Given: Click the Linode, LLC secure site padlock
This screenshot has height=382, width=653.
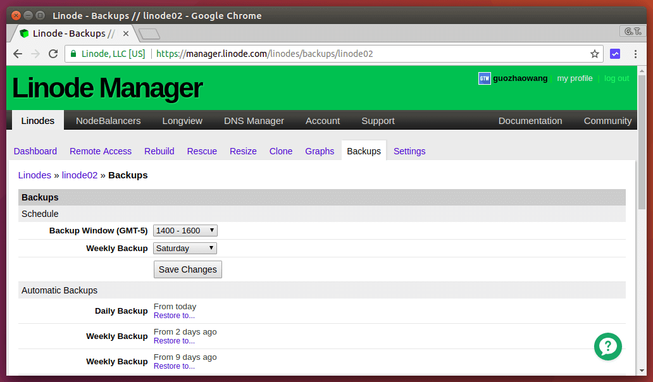Looking at the screenshot, I should point(76,54).
